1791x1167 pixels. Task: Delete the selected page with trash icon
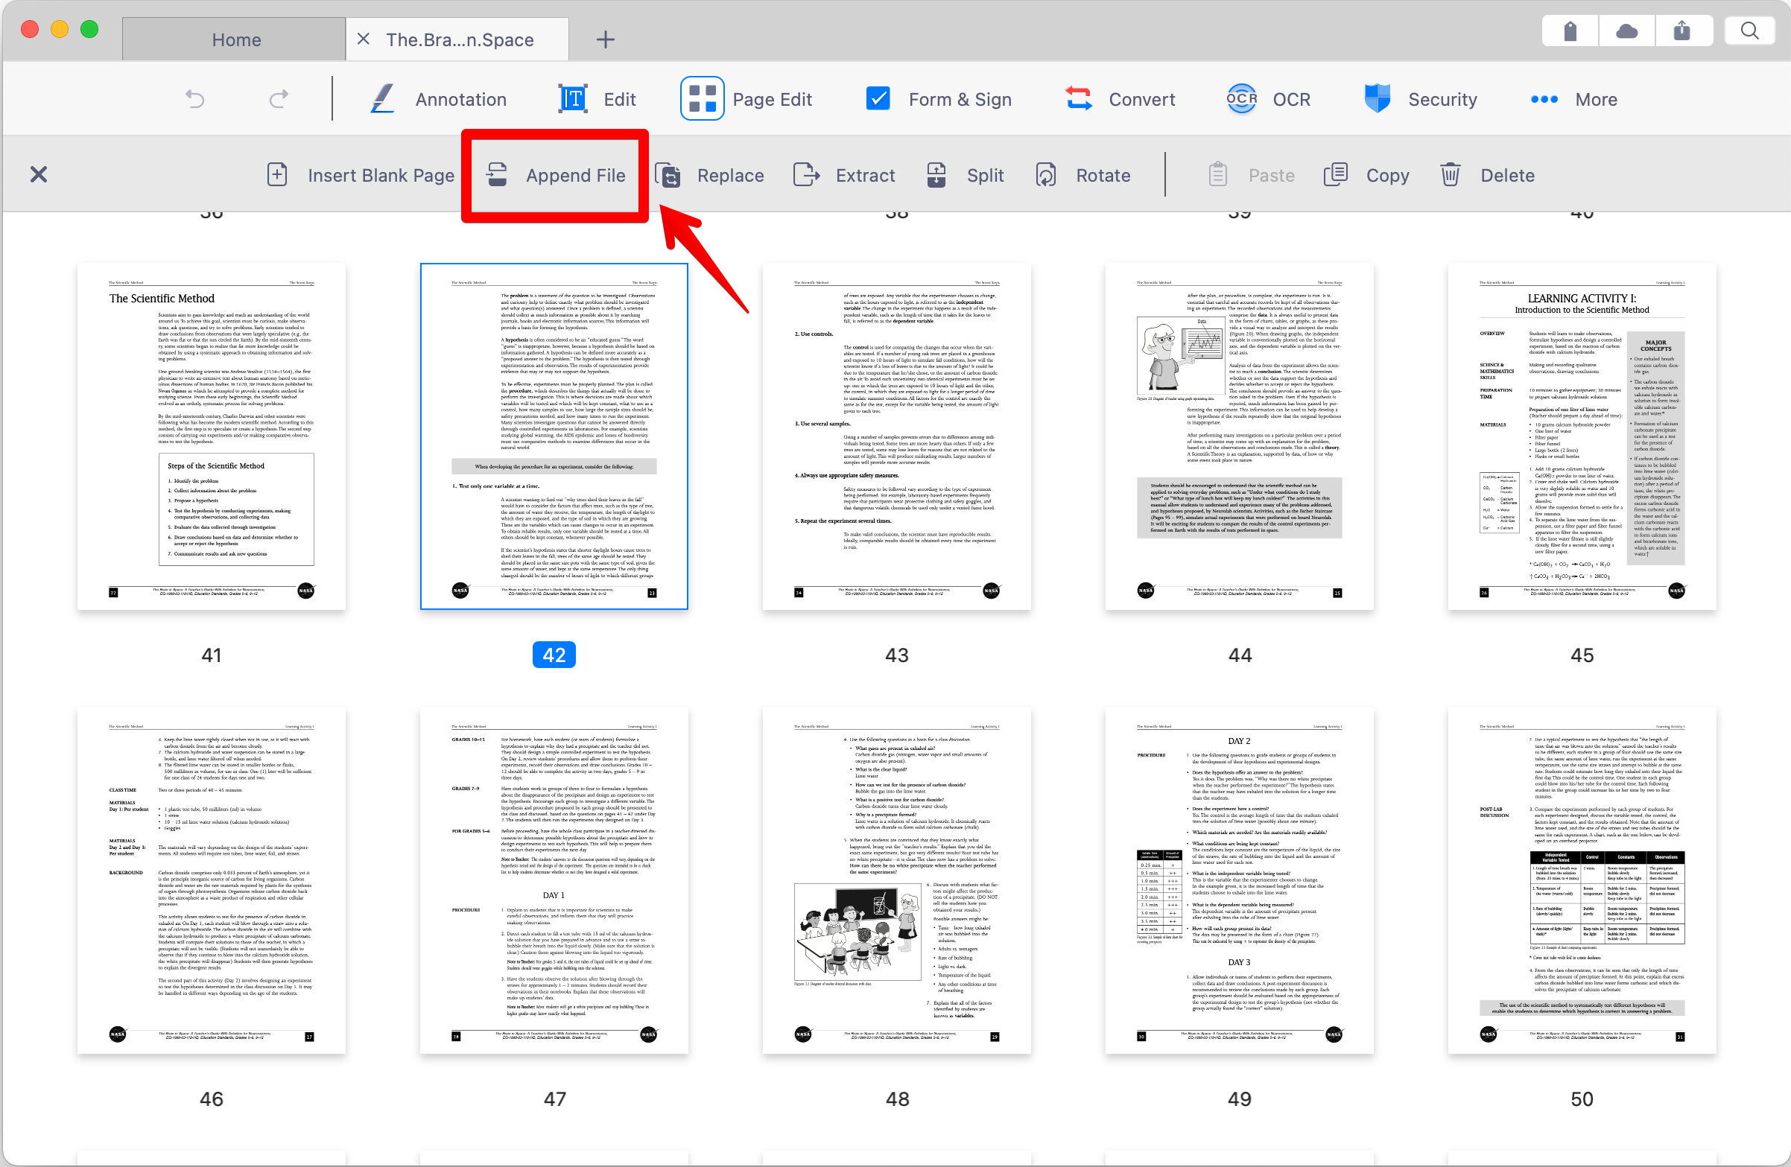(x=1450, y=174)
